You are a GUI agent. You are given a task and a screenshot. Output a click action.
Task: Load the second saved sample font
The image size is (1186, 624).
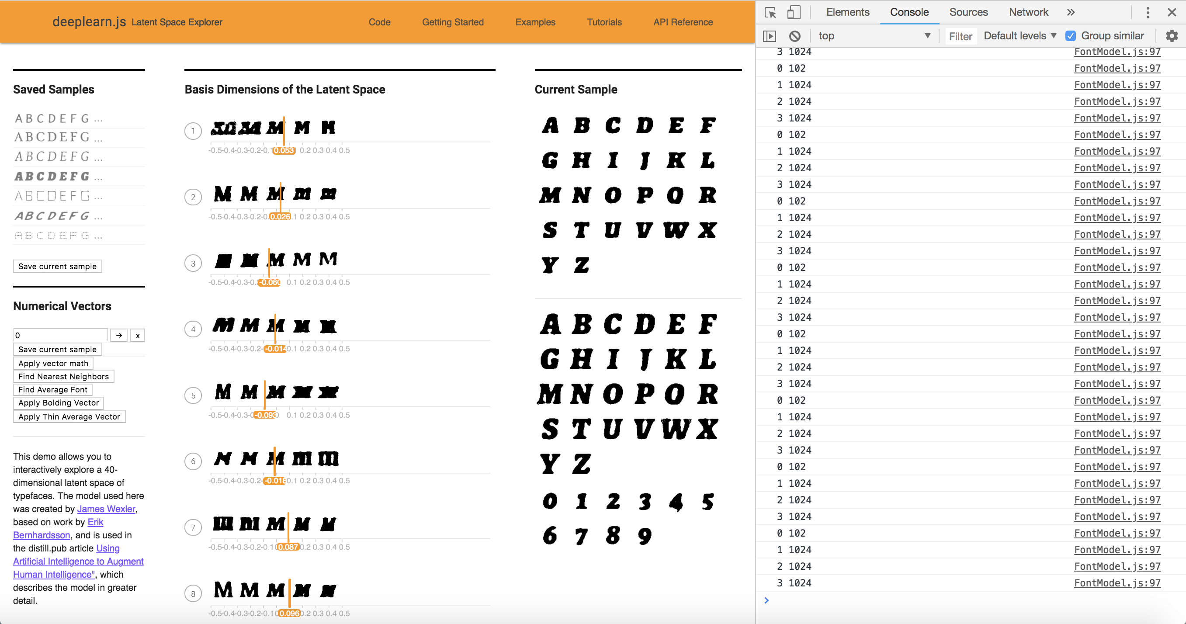59,137
